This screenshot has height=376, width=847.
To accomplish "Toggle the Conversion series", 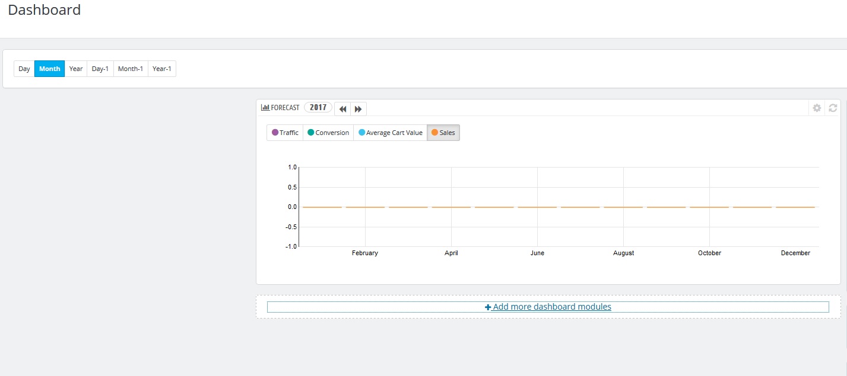I will (328, 133).
